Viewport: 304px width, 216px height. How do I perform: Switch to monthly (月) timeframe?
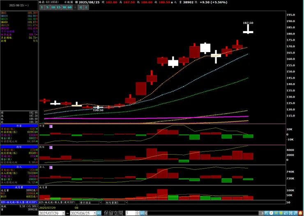click(86, 7)
